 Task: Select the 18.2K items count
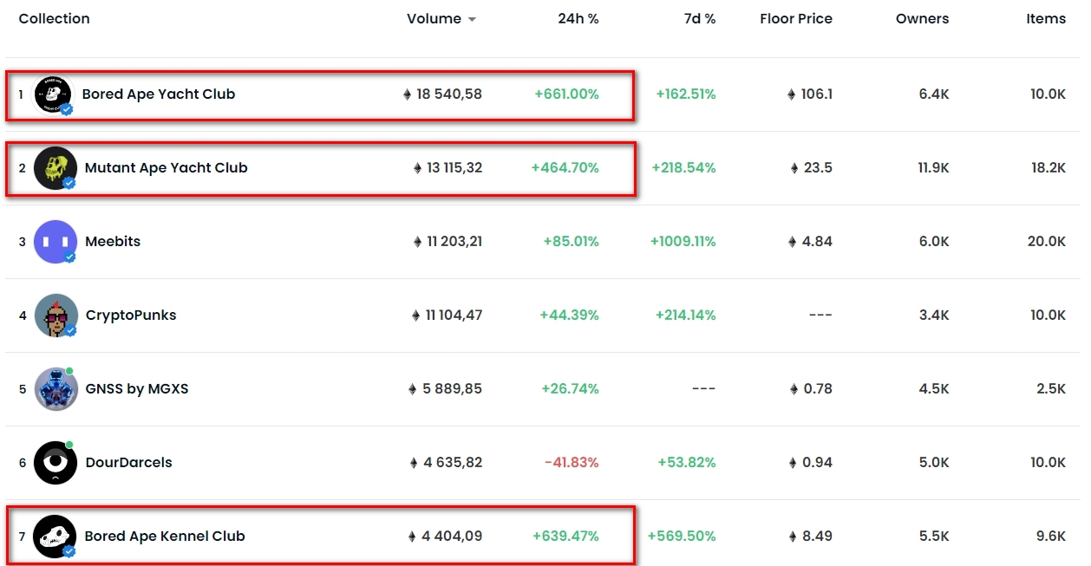click(x=1049, y=167)
